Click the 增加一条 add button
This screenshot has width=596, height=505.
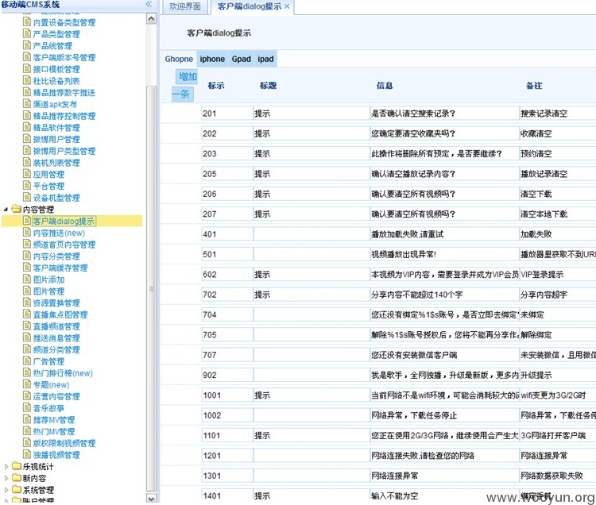(x=184, y=86)
